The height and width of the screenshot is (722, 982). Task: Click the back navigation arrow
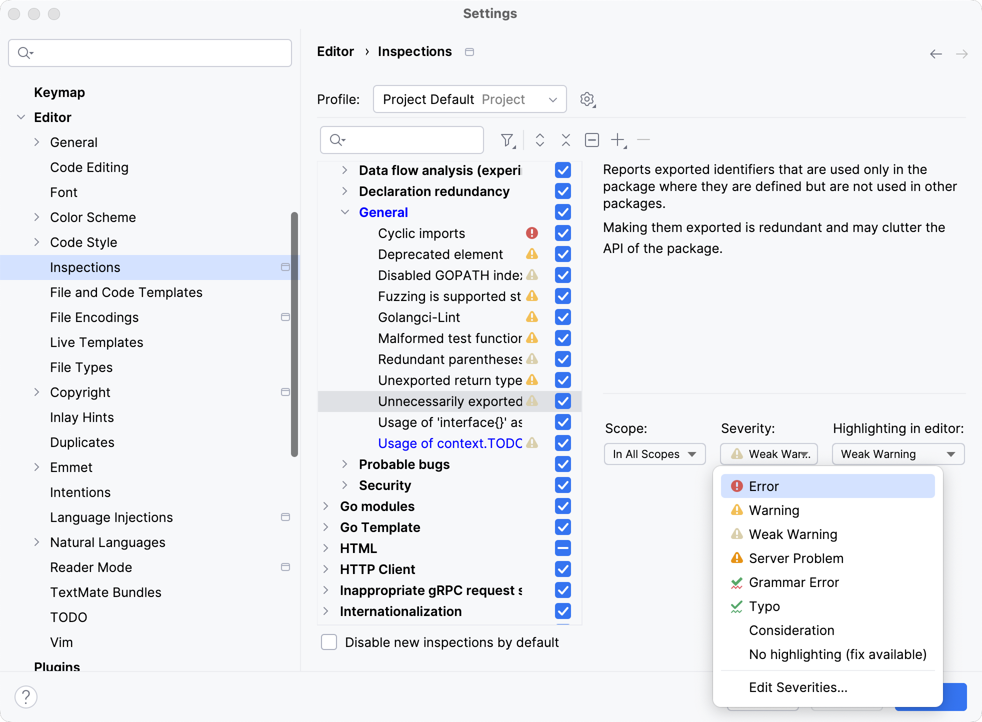(935, 54)
